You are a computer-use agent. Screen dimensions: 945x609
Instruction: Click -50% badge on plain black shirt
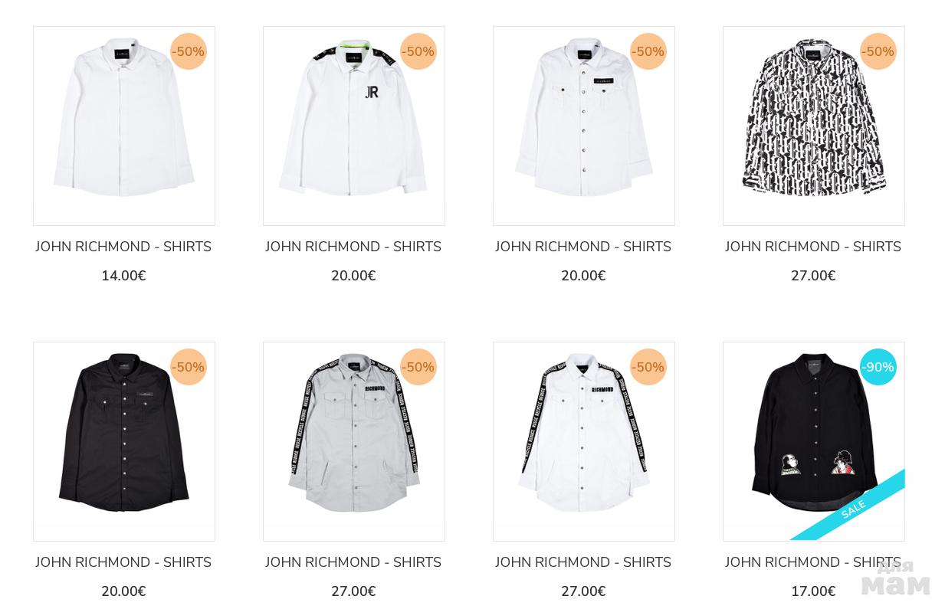pos(189,367)
